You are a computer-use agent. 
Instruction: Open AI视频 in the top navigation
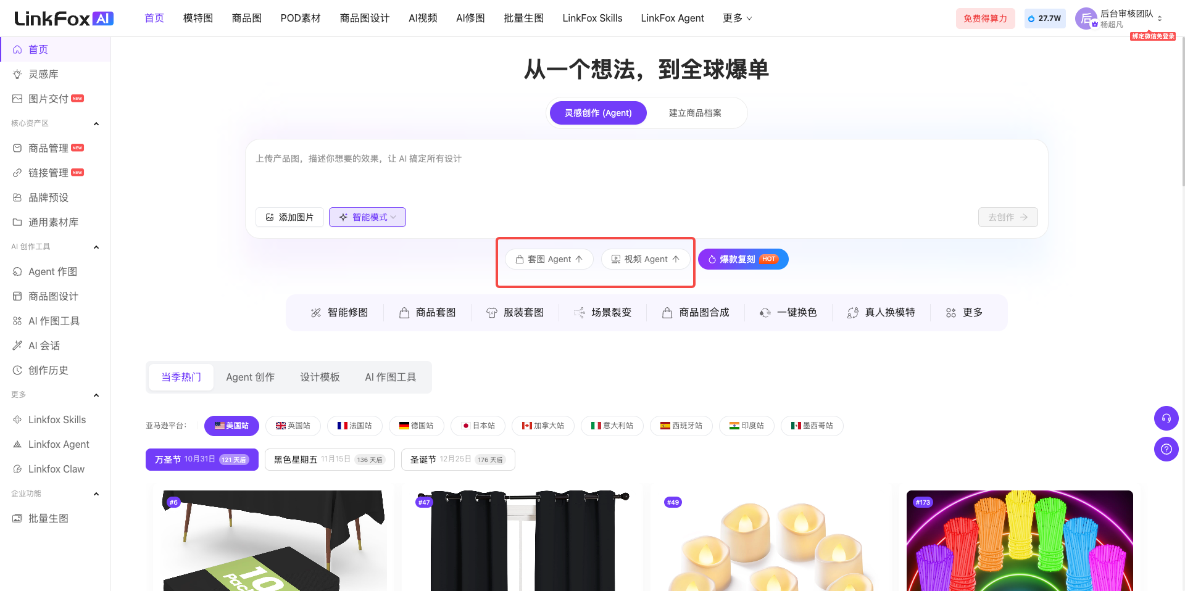(x=423, y=19)
